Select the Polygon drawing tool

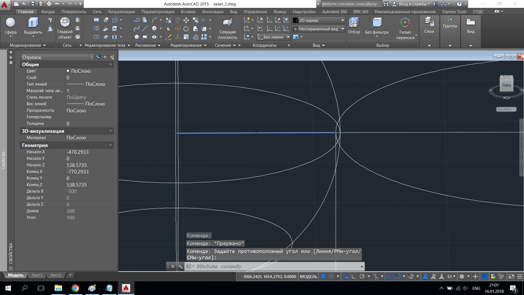click(x=137, y=37)
